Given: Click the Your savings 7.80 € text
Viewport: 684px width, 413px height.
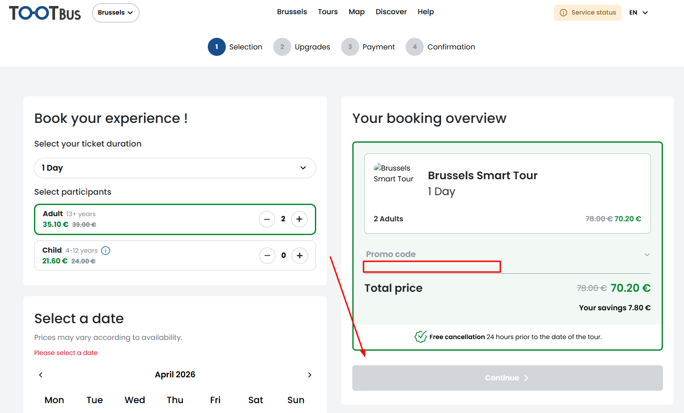Looking at the screenshot, I should 615,308.
